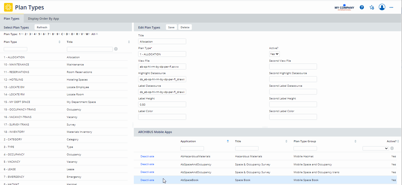The height and width of the screenshot is (185, 402).
Task: Open the user profile icon
Action: click(382, 7)
